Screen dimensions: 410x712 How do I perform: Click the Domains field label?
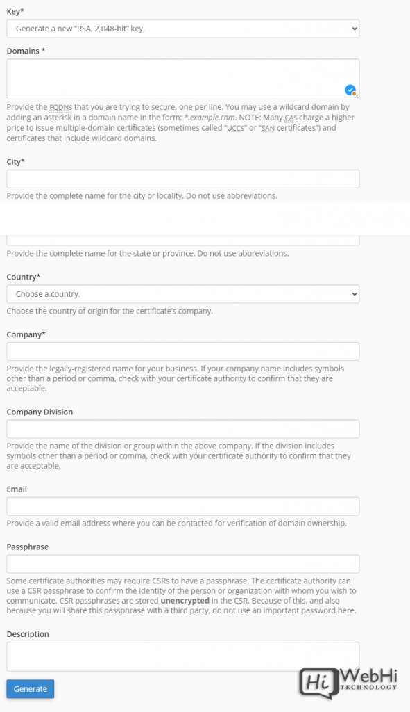tap(26, 51)
